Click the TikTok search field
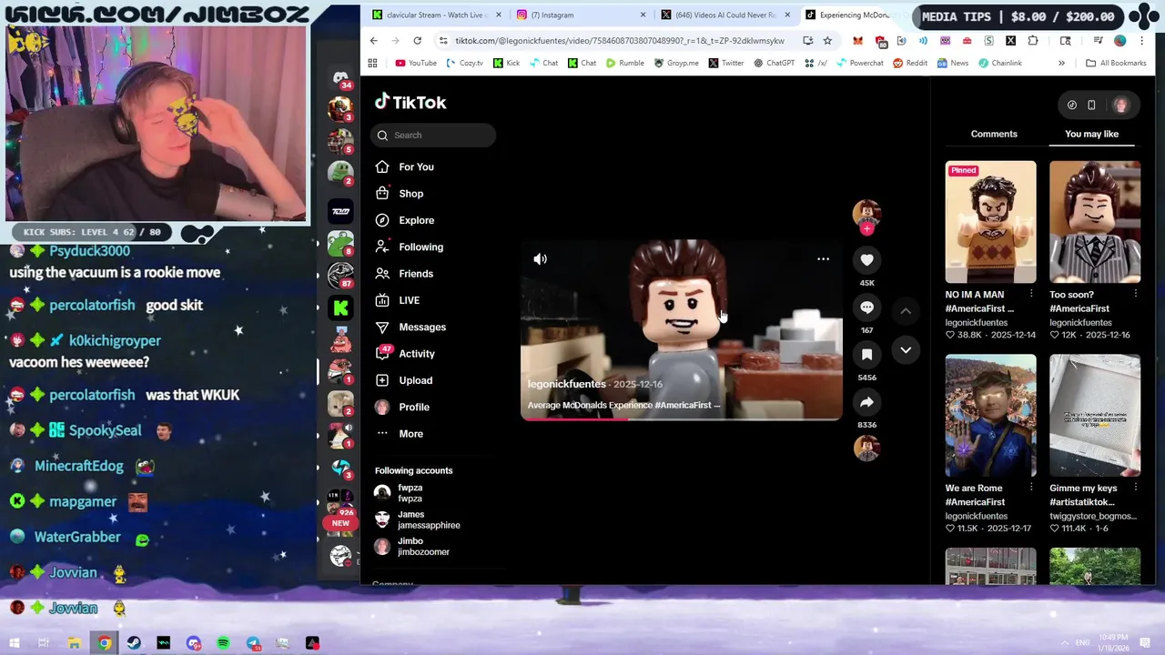Image resolution: width=1165 pixels, height=655 pixels. click(433, 135)
